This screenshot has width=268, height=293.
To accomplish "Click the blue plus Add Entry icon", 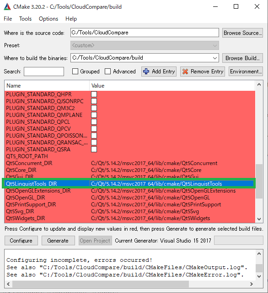I will (146, 72).
